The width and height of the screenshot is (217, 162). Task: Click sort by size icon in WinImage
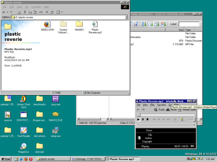[157, 24]
